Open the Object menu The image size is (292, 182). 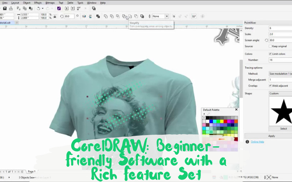click(x=26, y=3)
